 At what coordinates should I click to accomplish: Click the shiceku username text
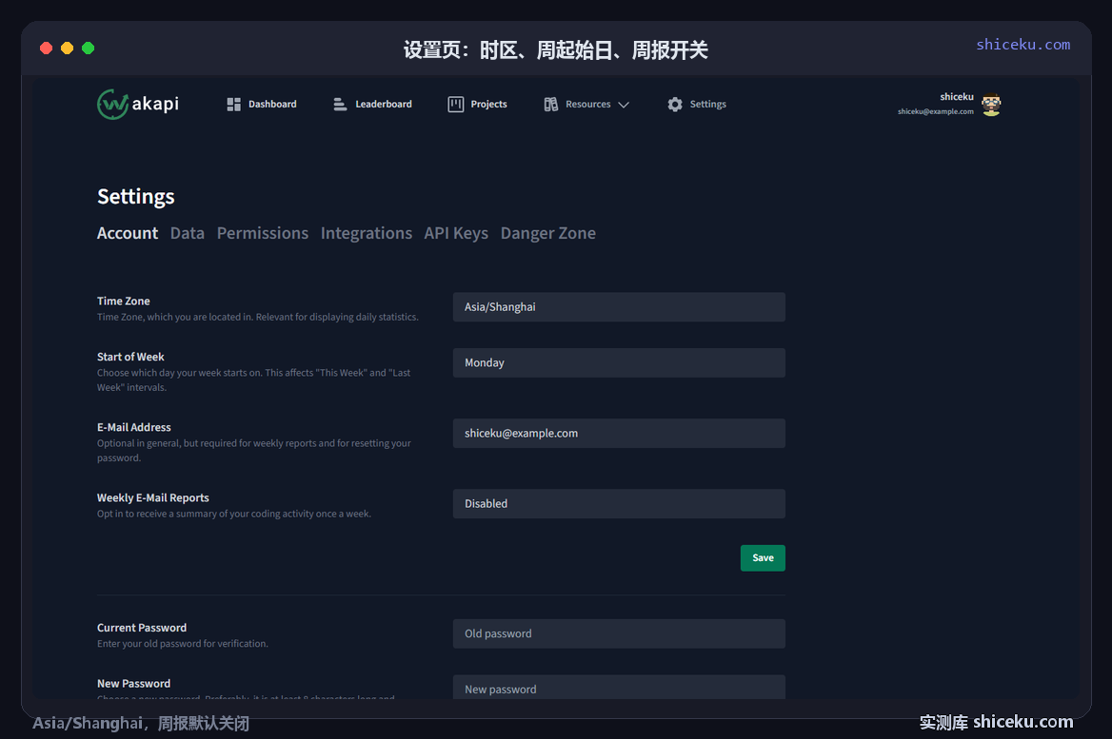click(957, 97)
